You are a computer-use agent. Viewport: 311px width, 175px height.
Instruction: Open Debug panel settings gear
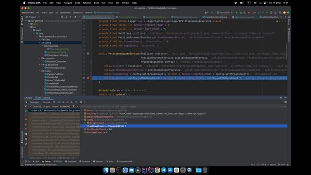tap(281, 98)
